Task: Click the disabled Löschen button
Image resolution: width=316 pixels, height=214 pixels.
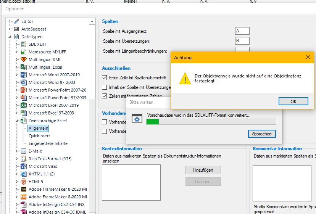Action: pos(203,182)
